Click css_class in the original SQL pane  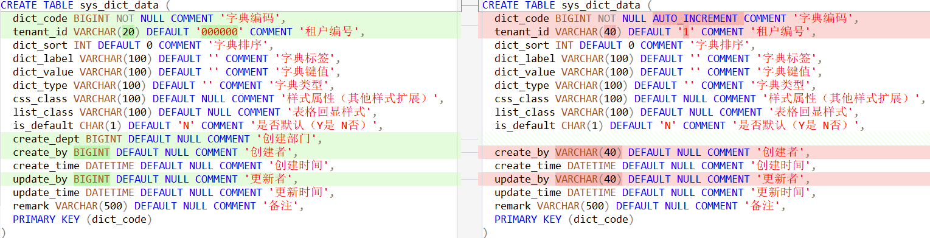pos(40,99)
